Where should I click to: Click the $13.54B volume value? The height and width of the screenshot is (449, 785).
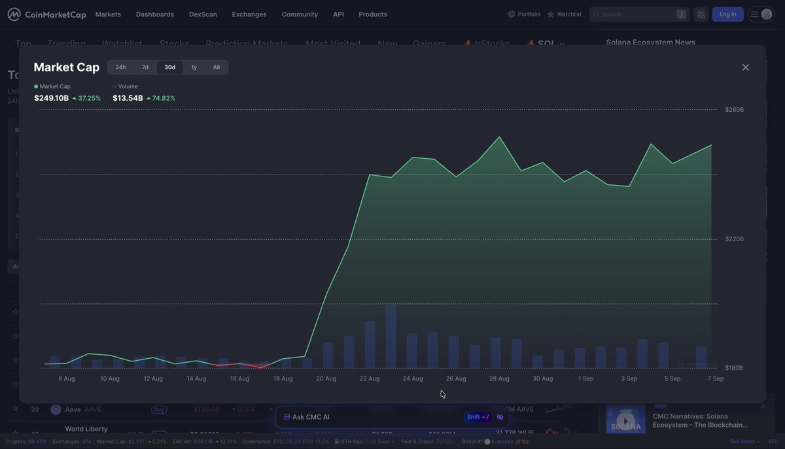pyautogui.click(x=128, y=98)
